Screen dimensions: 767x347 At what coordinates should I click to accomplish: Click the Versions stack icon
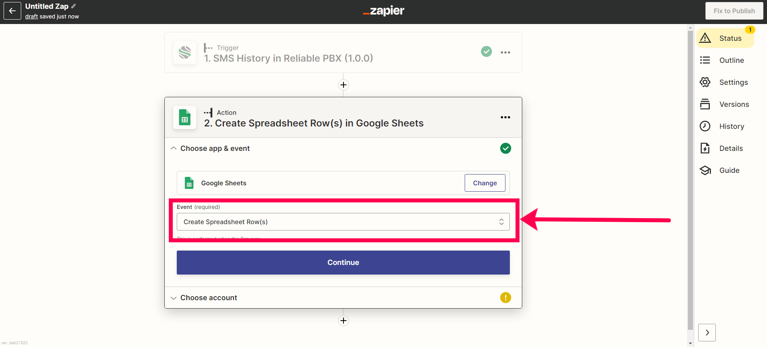click(x=705, y=104)
